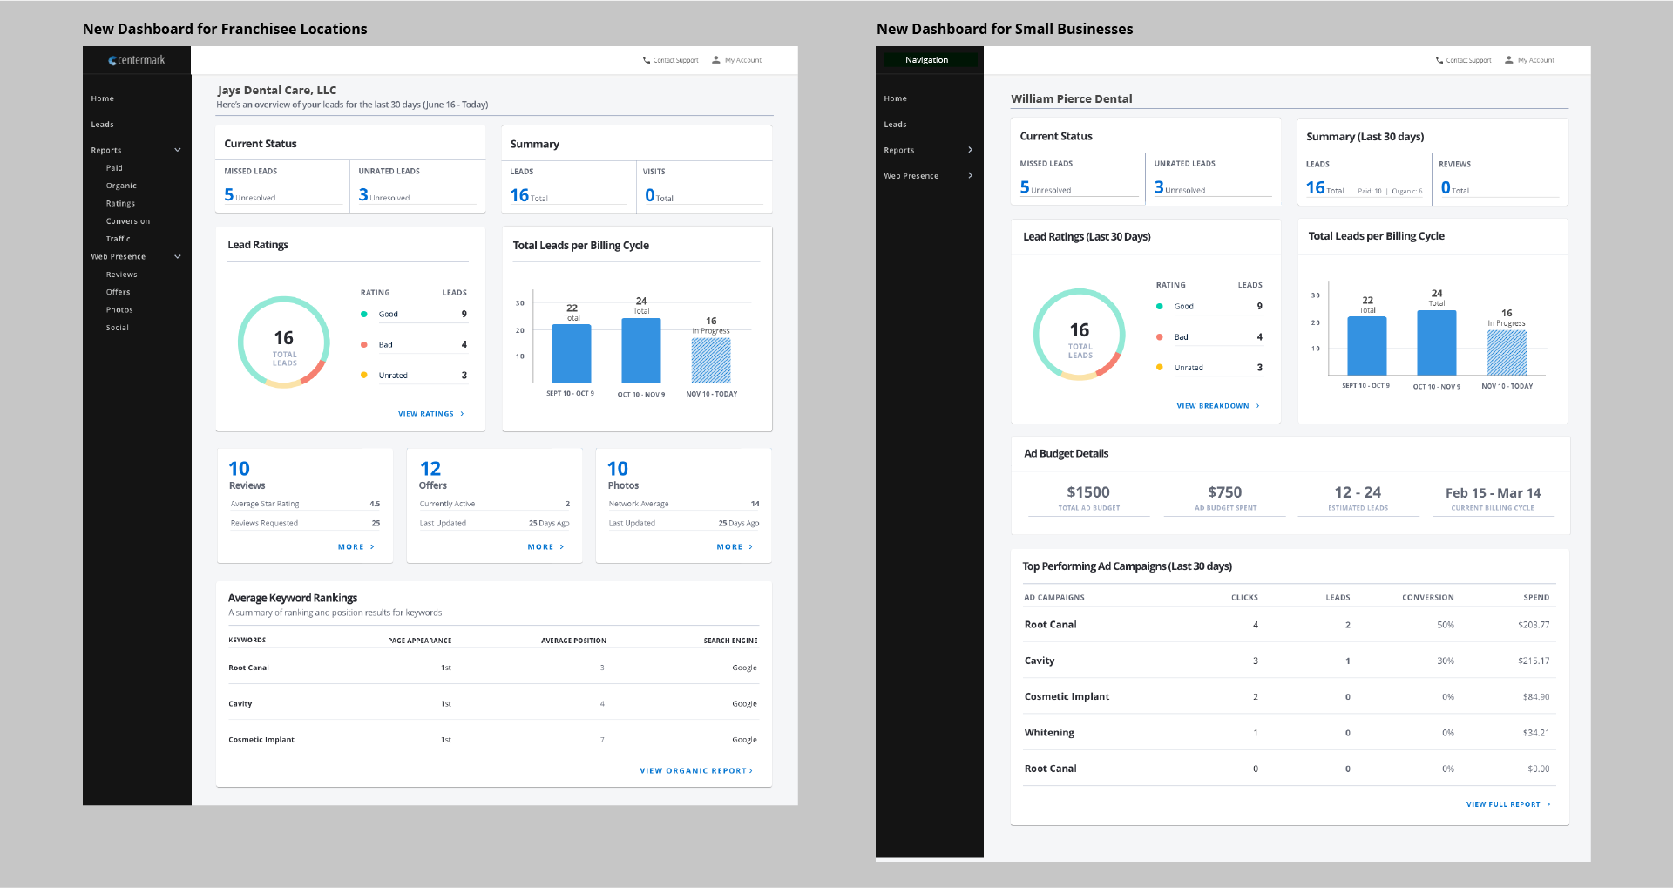Screen dimensions: 1673x888
Task: Click person icon beside My Account in franchisee dashboard
Action: click(x=716, y=60)
